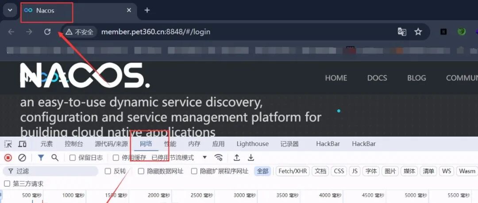Enable the 停用缓存 checkbox
The width and height of the screenshot is (478, 203).
(x=116, y=157)
